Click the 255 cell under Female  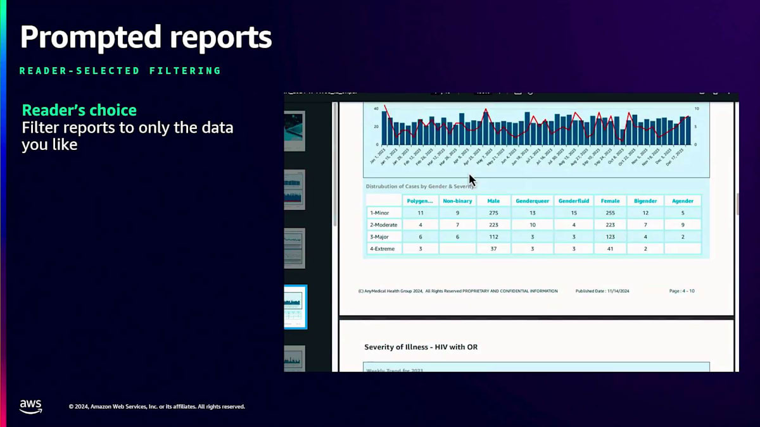coord(611,213)
